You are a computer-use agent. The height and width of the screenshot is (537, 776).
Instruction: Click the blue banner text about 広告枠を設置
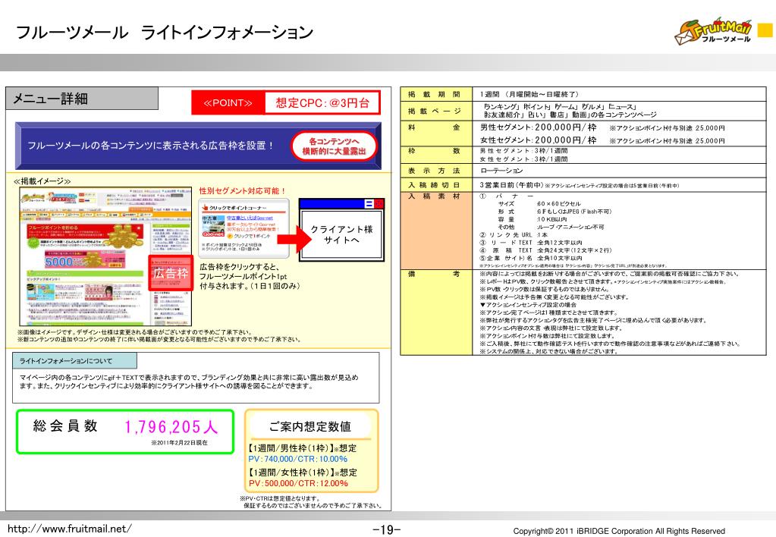click(x=151, y=146)
